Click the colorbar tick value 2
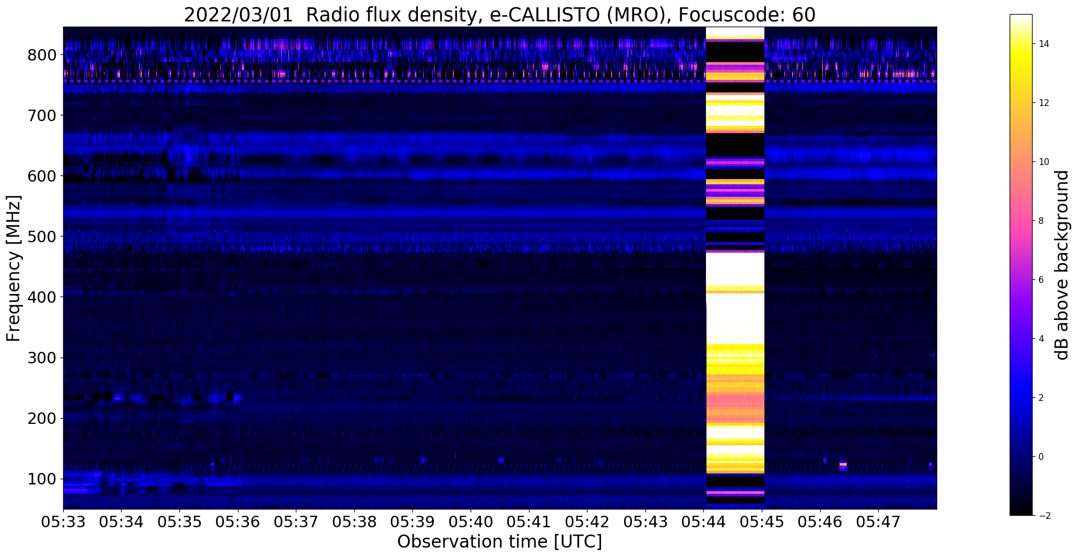This screenshot has height=557, width=1078. tap(1041, 398)
